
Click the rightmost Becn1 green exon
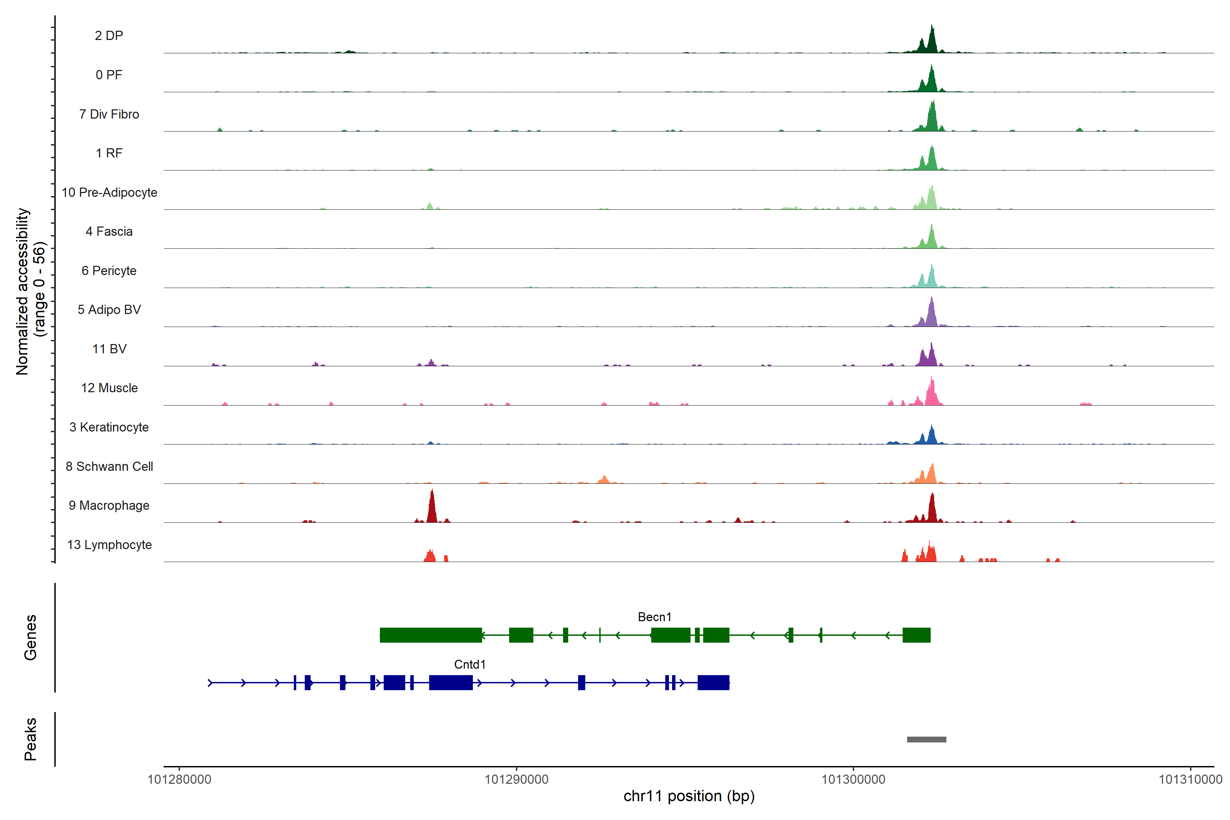coord(916,635)
